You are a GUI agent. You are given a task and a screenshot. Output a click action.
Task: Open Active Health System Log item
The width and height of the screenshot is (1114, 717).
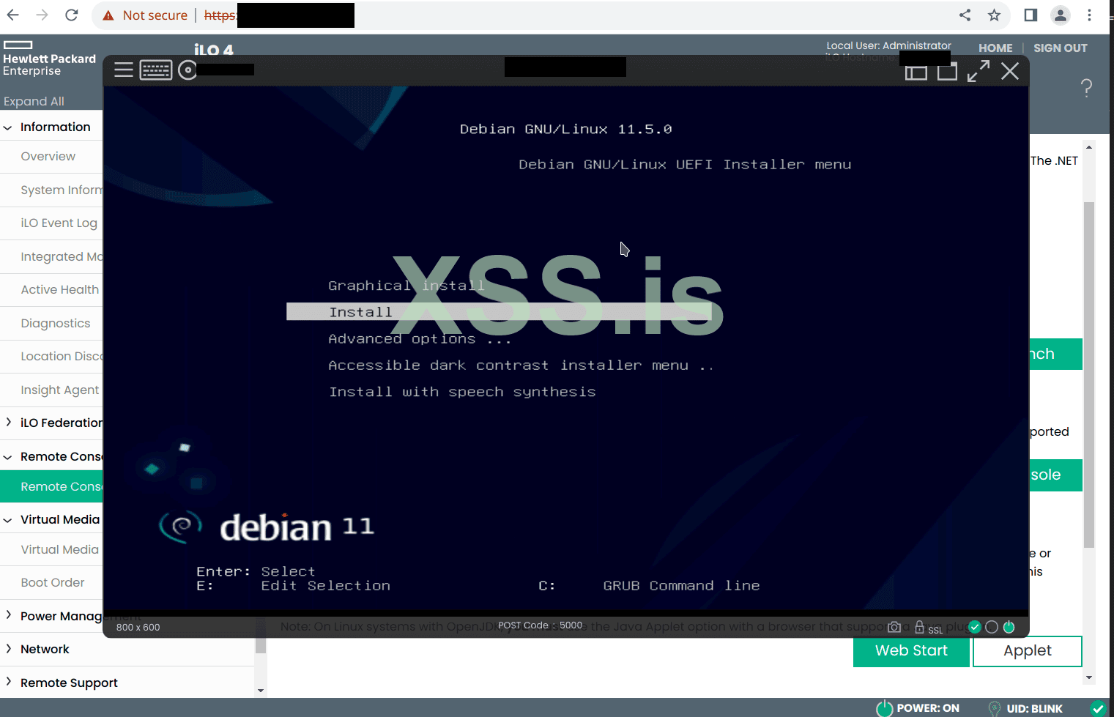pyautogui.click(x=59, y=289)
